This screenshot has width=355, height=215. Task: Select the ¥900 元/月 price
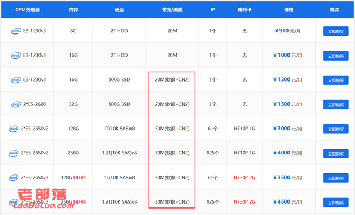(287, 31)
